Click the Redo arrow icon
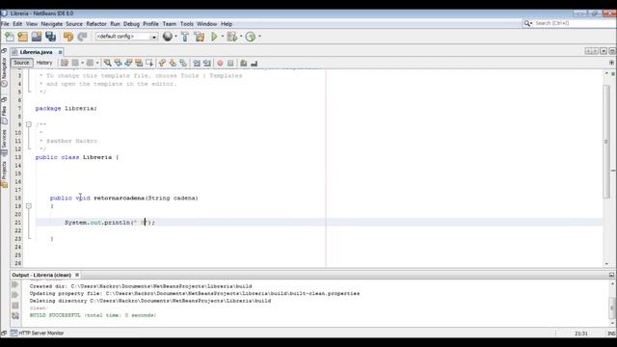The width and height of the screenshot is (617, 347). coord(82,37)
